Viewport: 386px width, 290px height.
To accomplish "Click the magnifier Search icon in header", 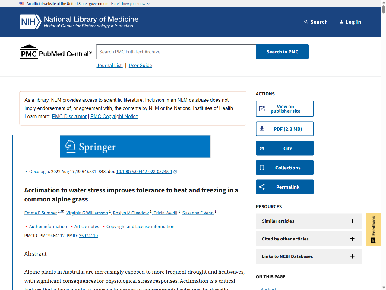I will [306, 22].
